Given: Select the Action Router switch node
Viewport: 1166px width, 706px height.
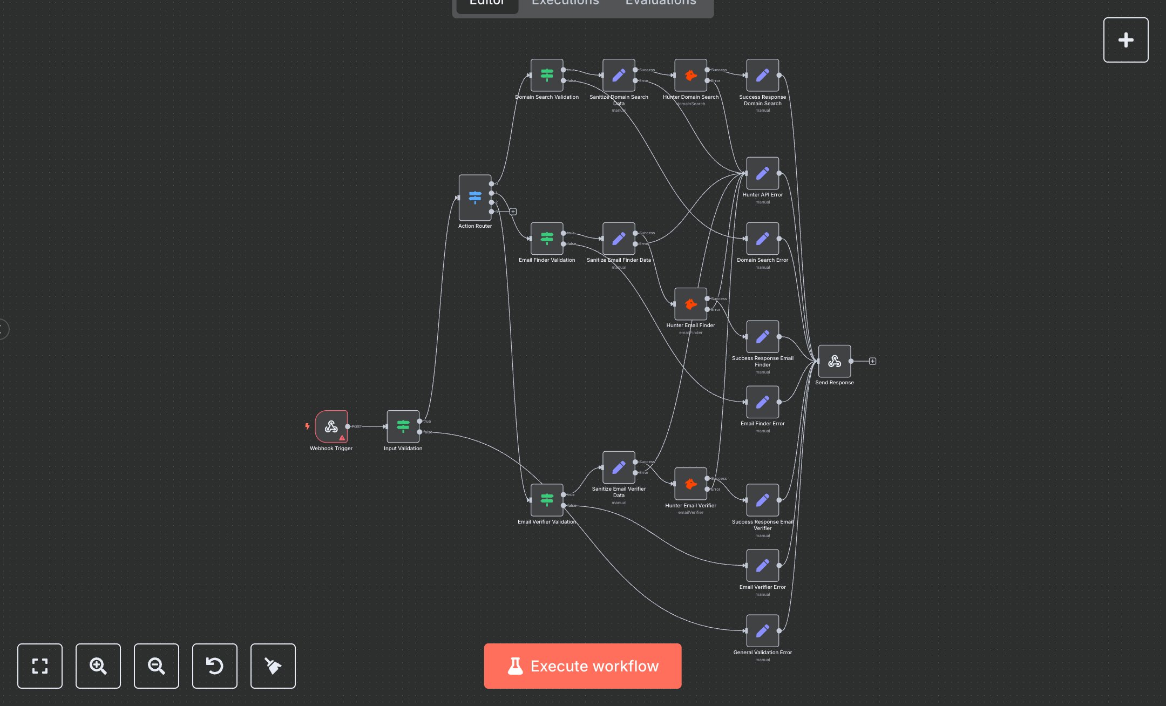Looking at the screenshot, I should coord(474,198).
